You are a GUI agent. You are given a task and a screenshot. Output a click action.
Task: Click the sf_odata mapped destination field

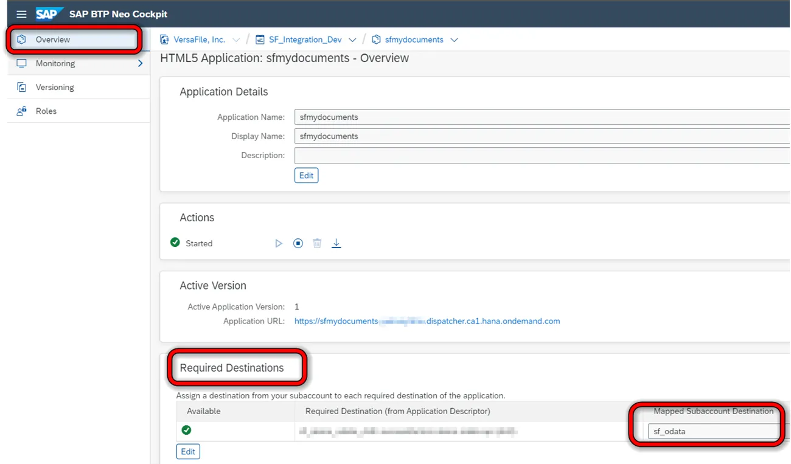tap(714, 431)
